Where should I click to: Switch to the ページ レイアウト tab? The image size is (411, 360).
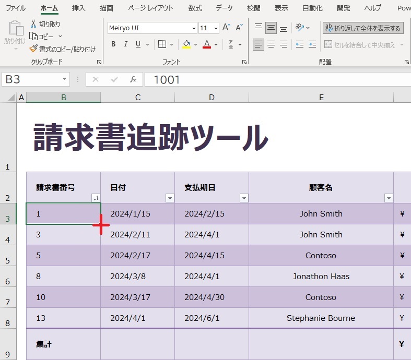point(150,8)
